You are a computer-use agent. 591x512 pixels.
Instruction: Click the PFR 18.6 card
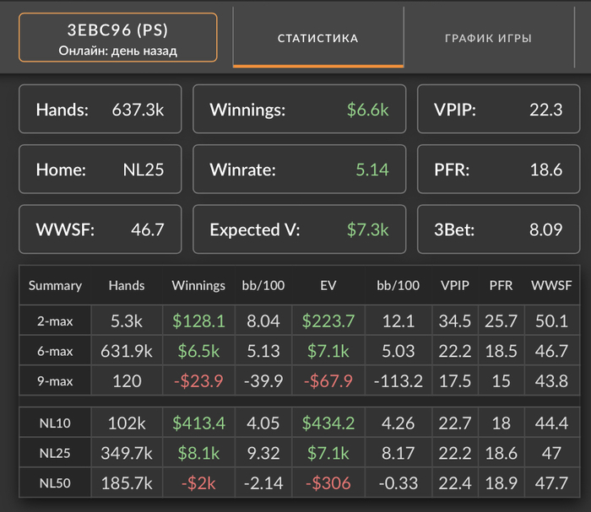(498, 169)
